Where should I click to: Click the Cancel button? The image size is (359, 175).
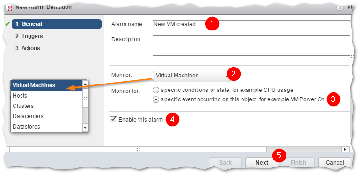335,163
